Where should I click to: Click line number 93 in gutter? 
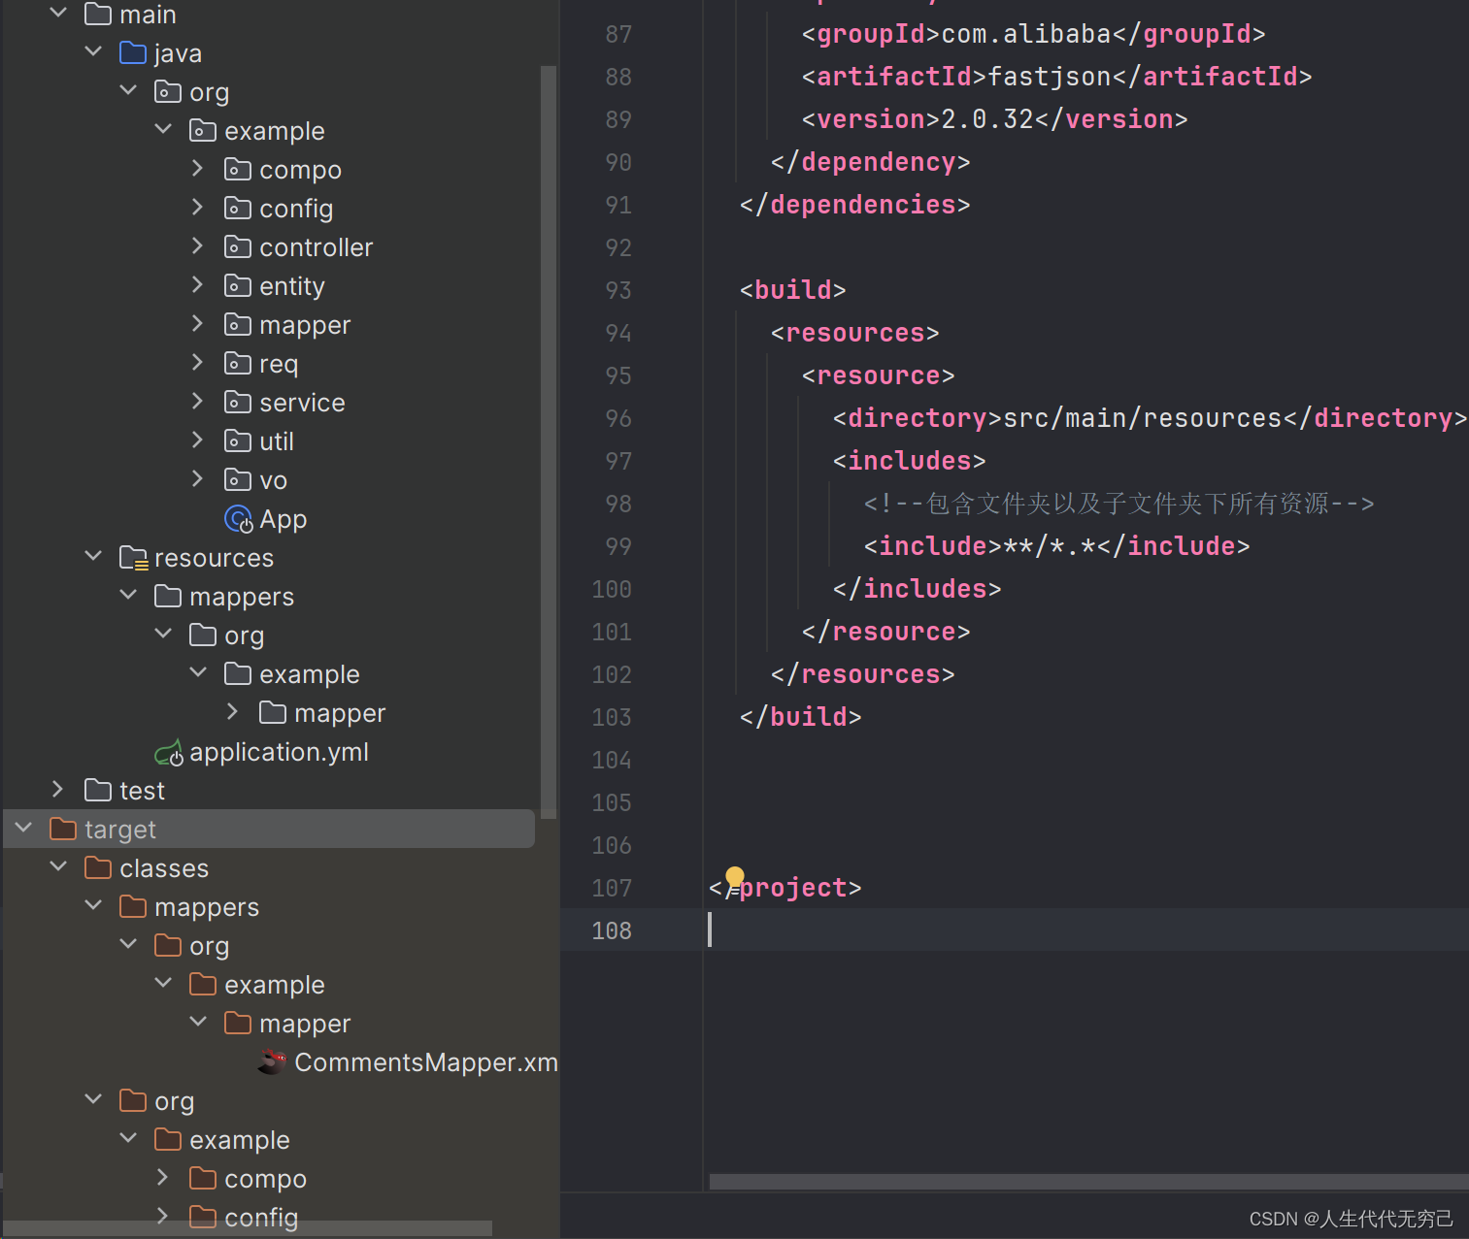coord(618,290)
